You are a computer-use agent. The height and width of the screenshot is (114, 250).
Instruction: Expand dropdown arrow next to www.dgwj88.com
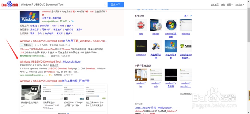coord(69,21)
